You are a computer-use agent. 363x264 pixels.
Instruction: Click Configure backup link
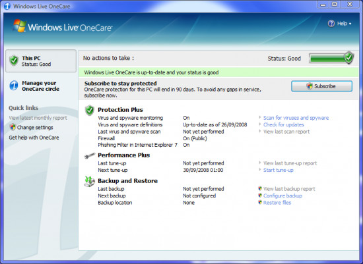tap(282, 196)
